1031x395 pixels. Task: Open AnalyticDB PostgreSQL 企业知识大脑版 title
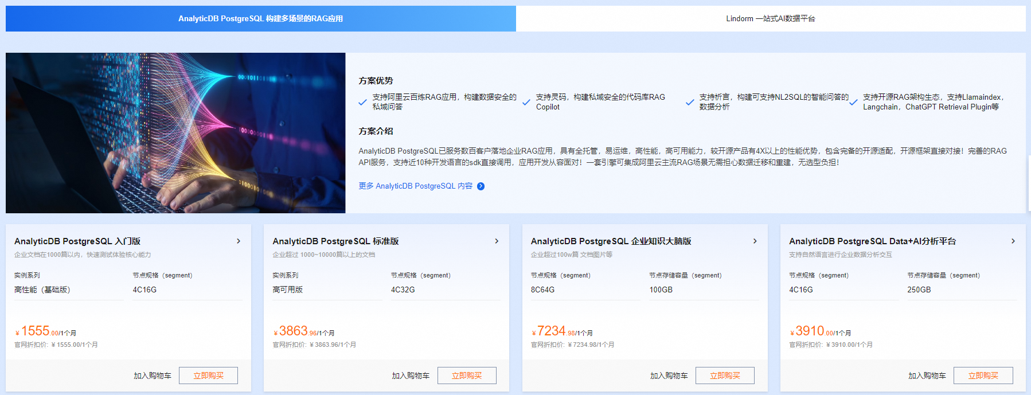coord(611,241)
